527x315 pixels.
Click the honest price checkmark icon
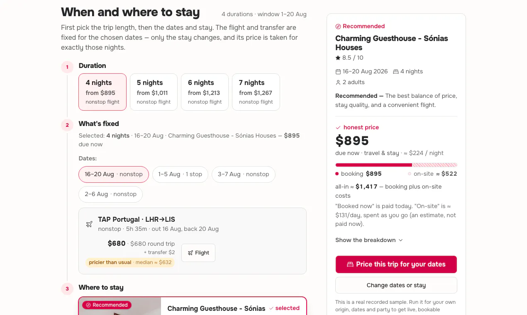coord(338,128)
